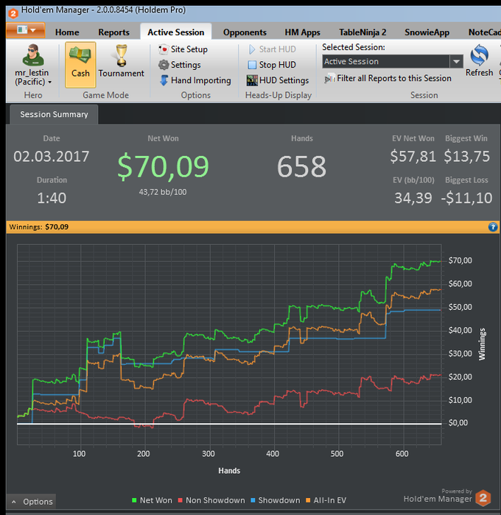Click the mr_lestin hero avatar icon
The image size is (501, 515).
[32, 55]
